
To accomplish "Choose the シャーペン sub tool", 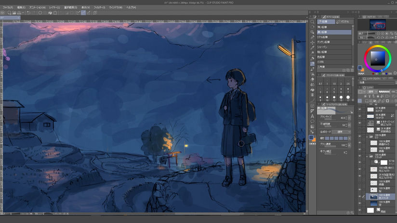I will pyautogui.click(x=334, y=47).
